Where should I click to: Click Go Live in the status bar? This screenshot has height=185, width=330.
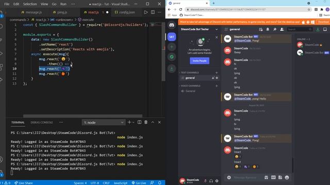(x=139, y=183)
